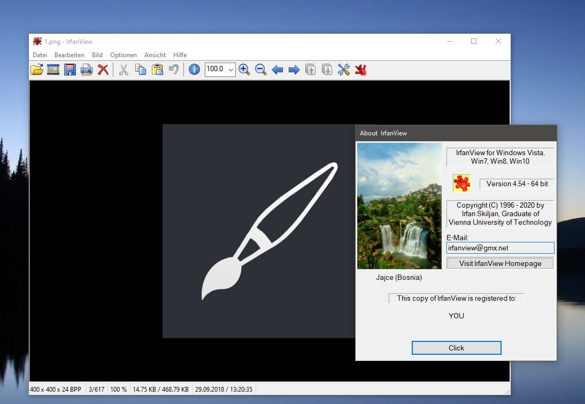Screen dimensions: 585x404
Task: Save image using the floppy disk icon
Action: [70, 70]
